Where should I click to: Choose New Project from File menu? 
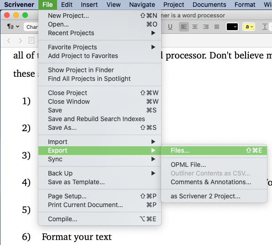pos(100,16)
